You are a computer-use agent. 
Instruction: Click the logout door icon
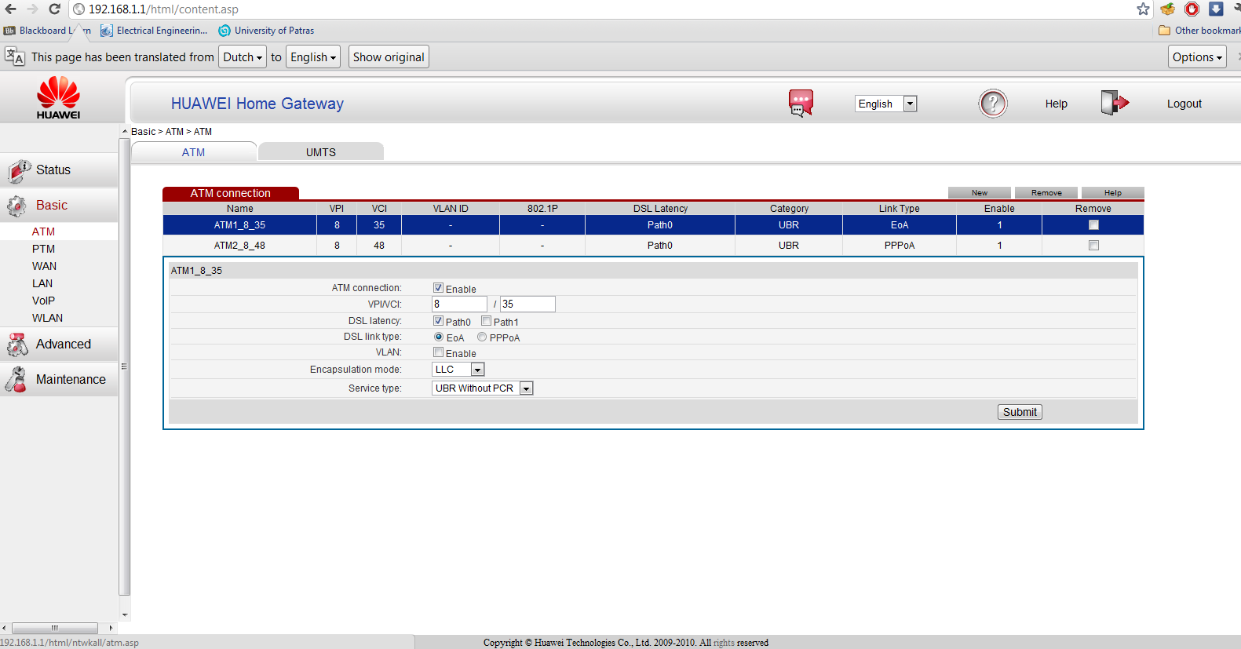pos(1115,103)
